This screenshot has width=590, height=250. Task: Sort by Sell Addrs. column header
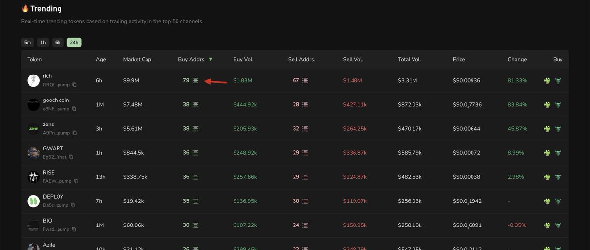[x=301, y=59]
